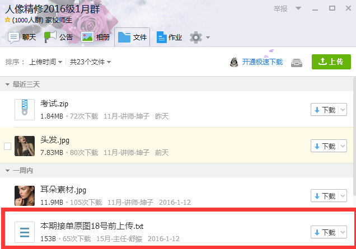Open the 公告 announcements tab
The image size is (356, 249).
[x=58, y=37]
